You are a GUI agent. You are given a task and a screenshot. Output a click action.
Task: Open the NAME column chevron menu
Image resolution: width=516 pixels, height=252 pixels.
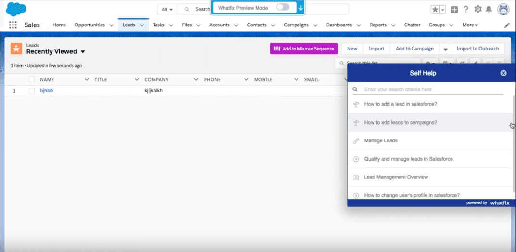point(87,79)
